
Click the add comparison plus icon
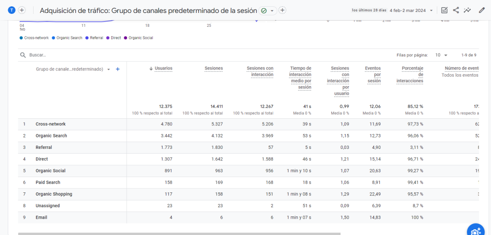point(22,10)
